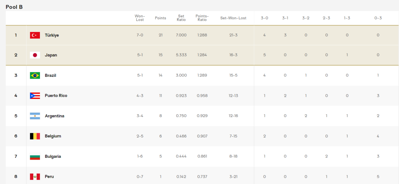Select Peru's 3-21 set record
Image resolution: width=399 pixels, height=184 pixels.
233,177
